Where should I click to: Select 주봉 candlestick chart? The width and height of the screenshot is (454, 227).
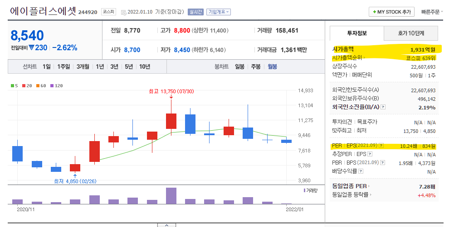256,67
